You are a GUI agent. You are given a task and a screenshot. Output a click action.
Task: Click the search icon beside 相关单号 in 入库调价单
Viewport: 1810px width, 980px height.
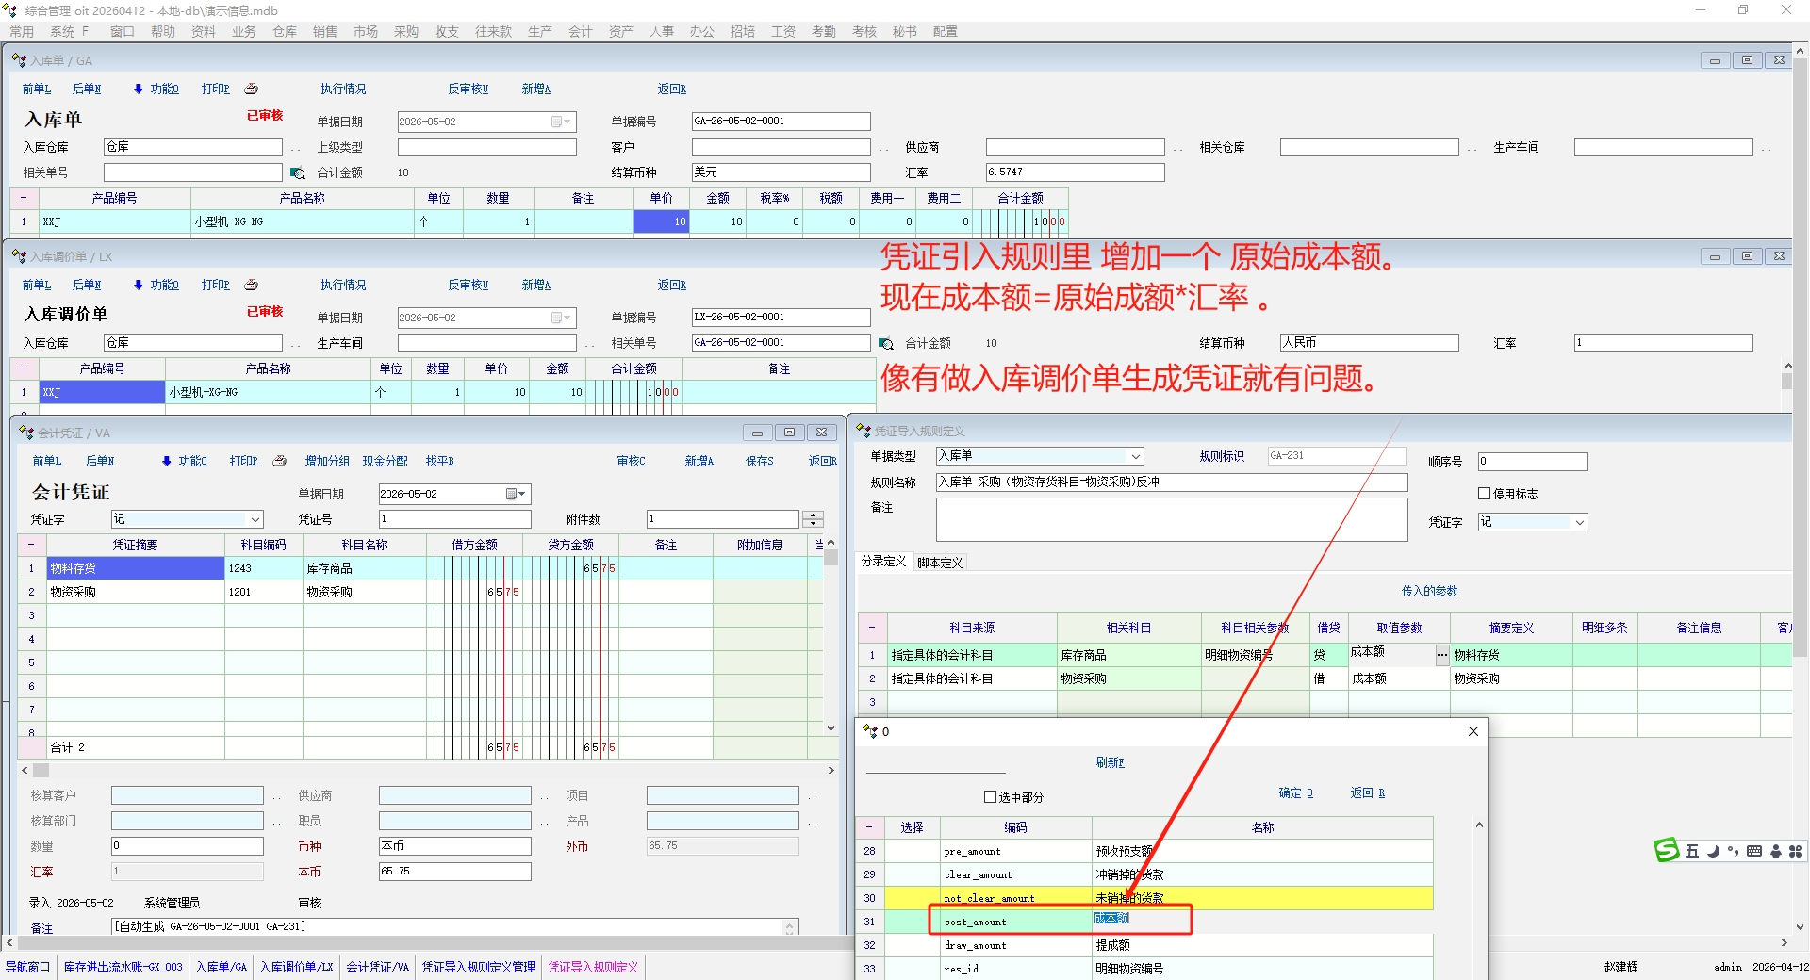[886, 344]
